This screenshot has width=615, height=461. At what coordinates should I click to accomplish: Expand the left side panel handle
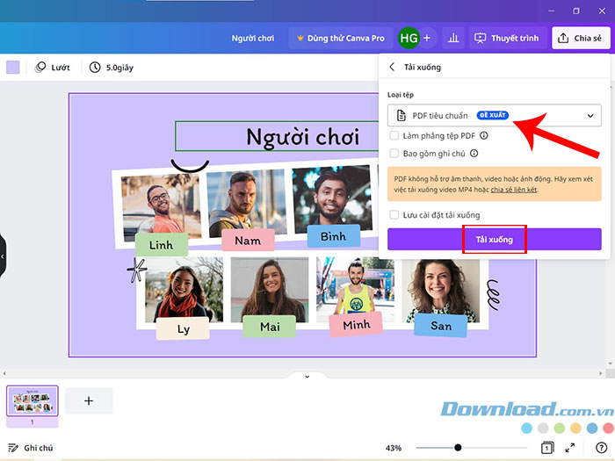coord(3,256)
